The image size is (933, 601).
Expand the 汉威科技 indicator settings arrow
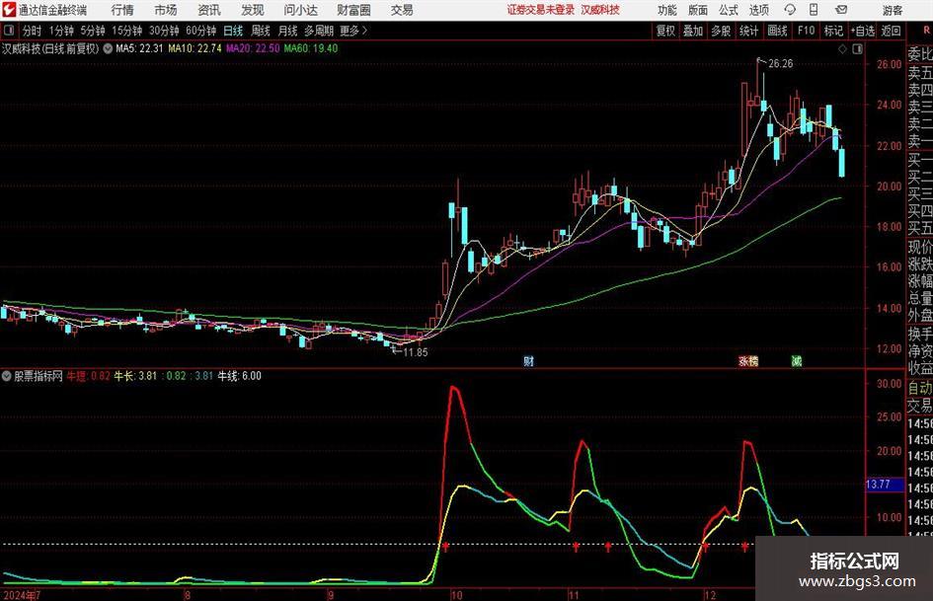108,48
